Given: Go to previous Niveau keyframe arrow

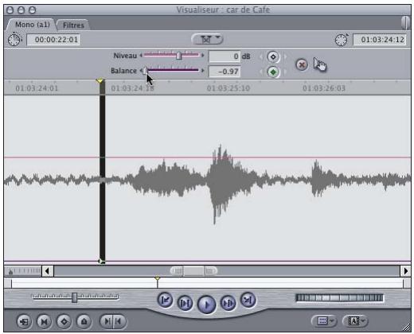Looking at the screenshot, I should pos(260,56).
